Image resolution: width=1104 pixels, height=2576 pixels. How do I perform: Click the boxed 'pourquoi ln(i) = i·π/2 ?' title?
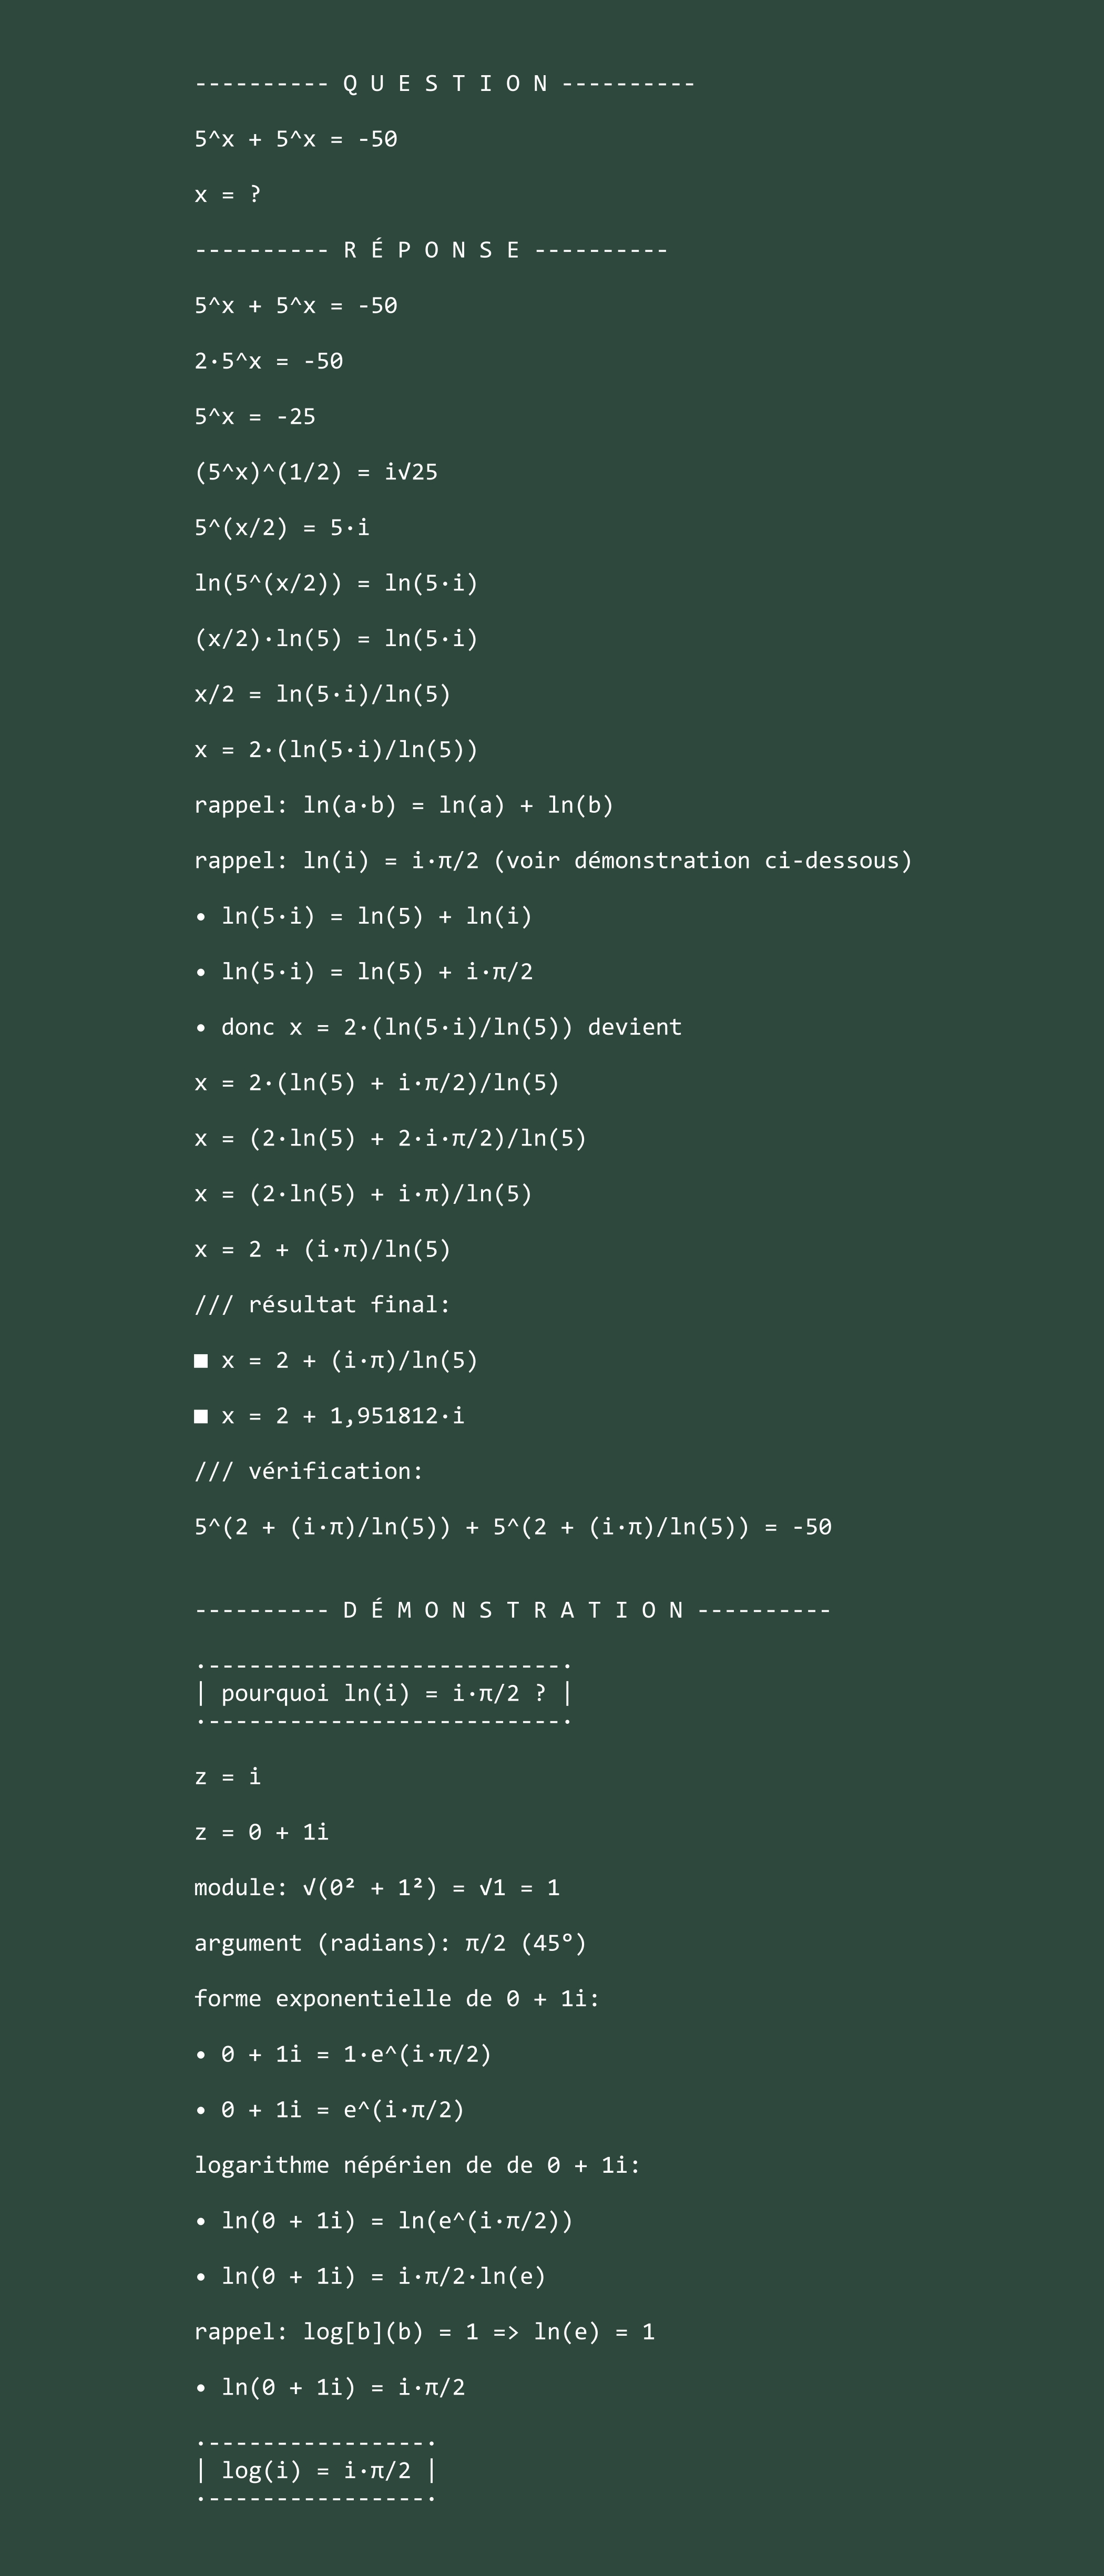click(x=383, y=1693)
